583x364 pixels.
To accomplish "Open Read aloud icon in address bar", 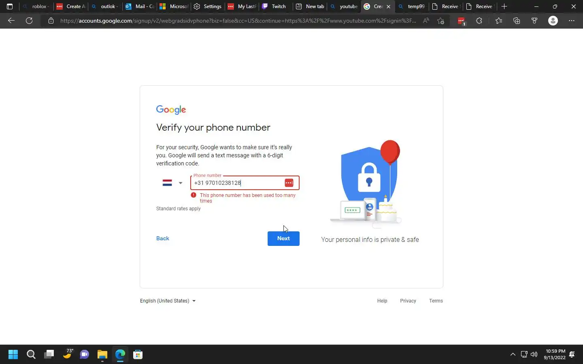I will click(x=426, y=21).
